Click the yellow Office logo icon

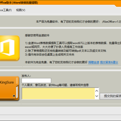click(x=9, y=48)
